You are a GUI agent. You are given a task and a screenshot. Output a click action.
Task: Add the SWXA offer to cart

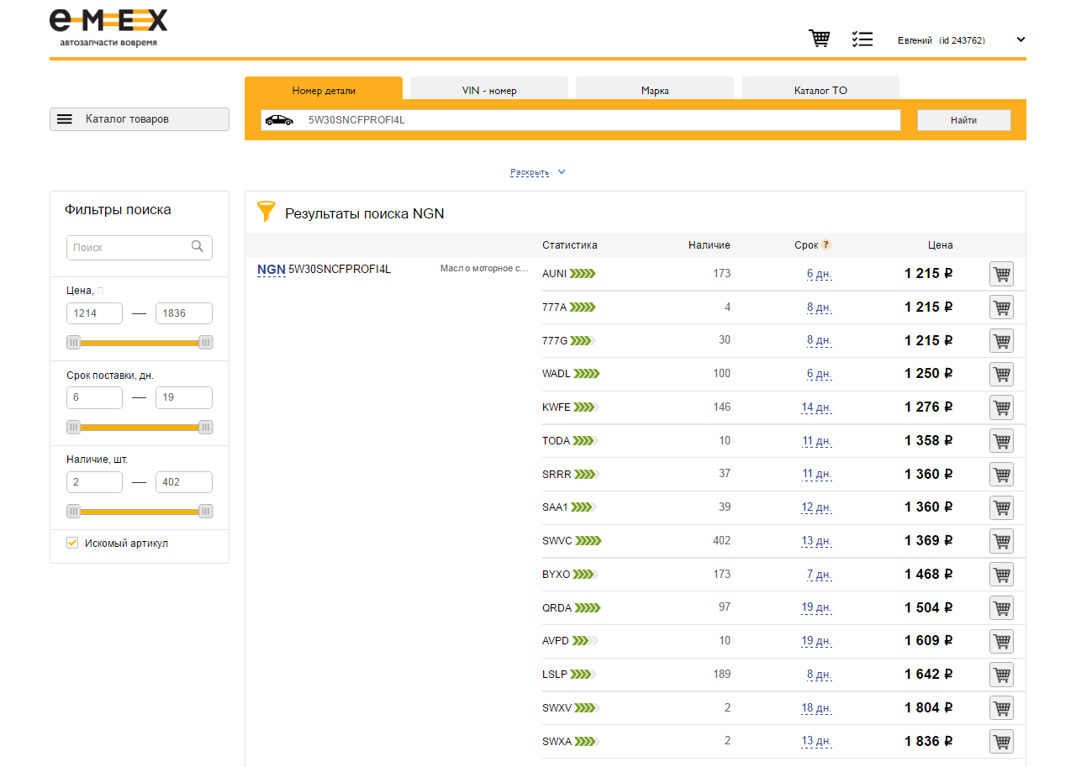pyautogui.click(x=1001, y=742)
